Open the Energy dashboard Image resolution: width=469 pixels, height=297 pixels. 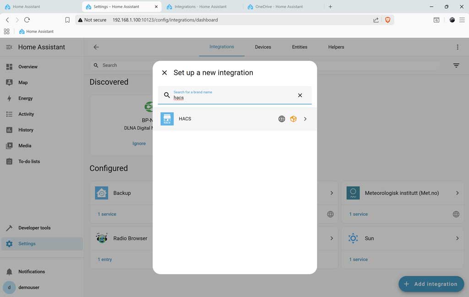42,98
